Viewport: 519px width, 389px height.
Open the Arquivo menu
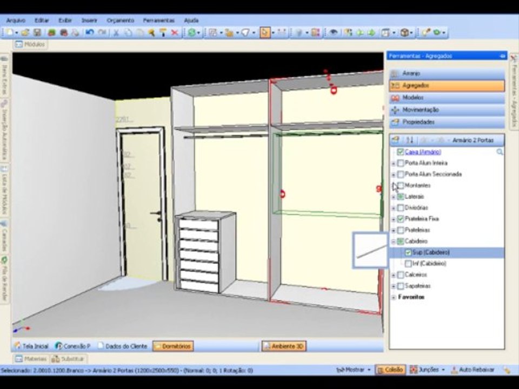(x=16, y=21)
